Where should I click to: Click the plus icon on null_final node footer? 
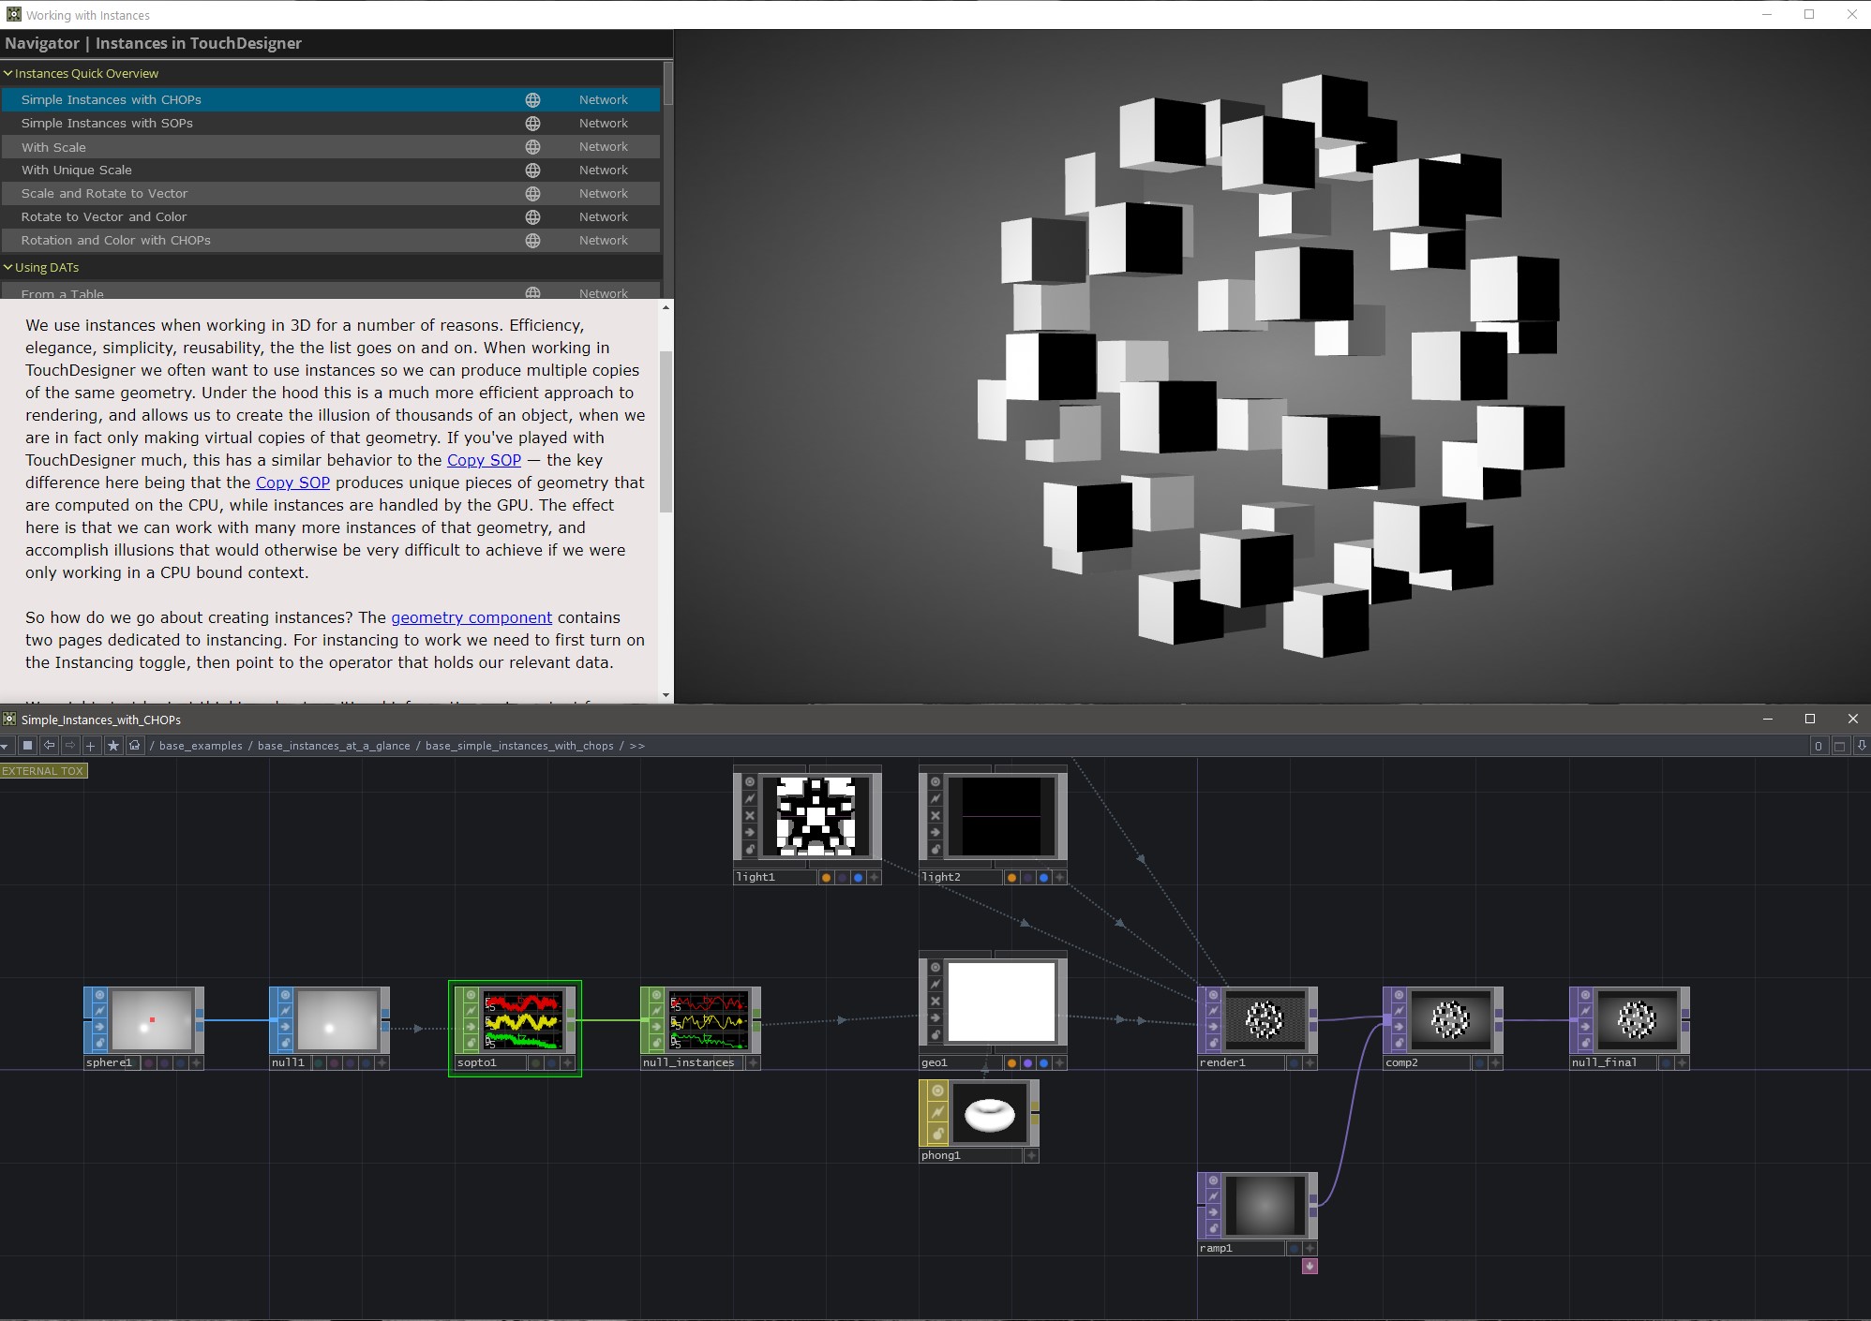[x=1682, y=1062]
